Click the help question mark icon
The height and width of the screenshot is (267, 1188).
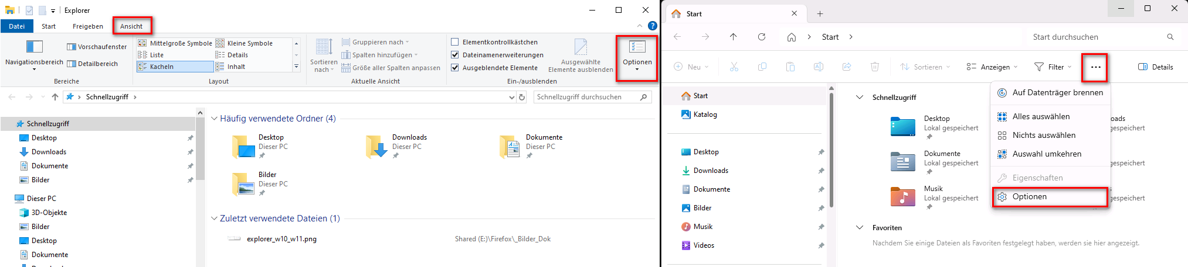coord(652,26)
